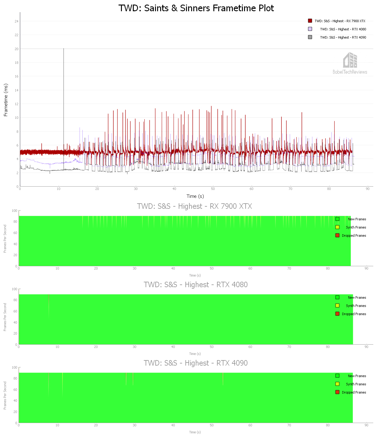Click yellow Synth Frames swatch in RTX 4080 chart

point(337,305)
